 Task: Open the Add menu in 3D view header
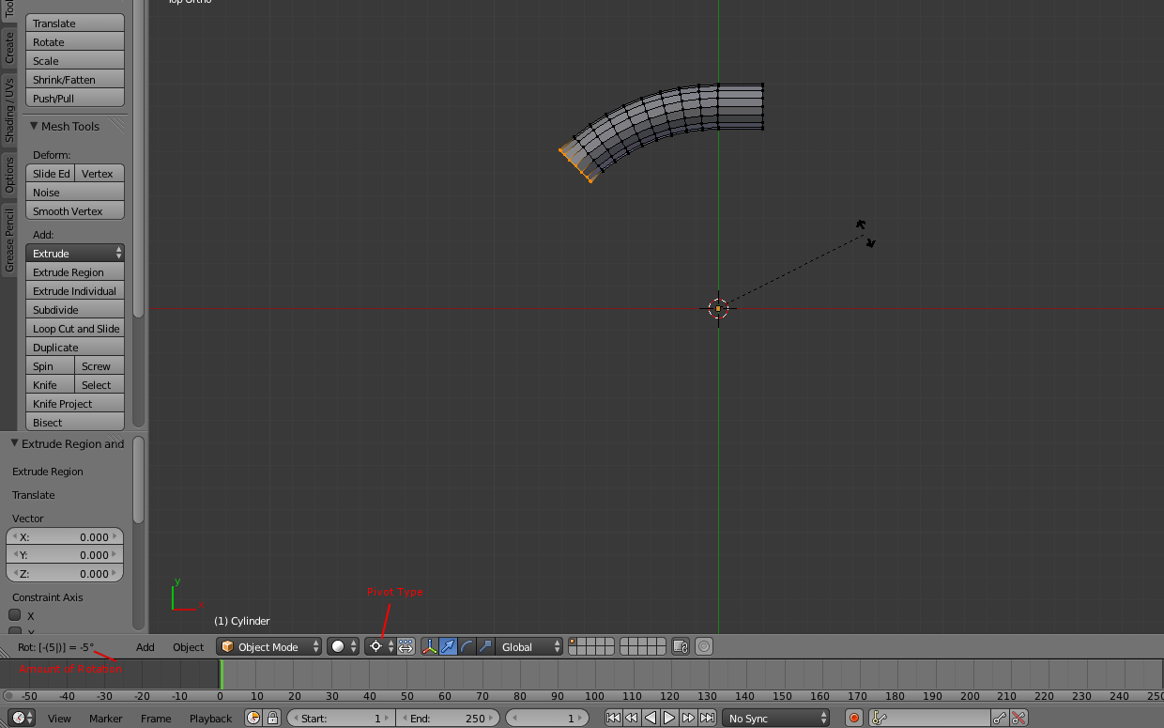pyautogui.click(x=145, y=646)
